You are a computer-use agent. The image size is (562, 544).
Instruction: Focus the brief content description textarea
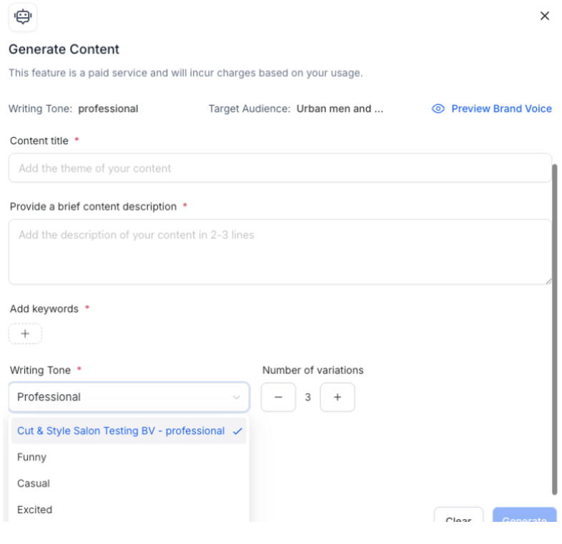tap(280, 251)
